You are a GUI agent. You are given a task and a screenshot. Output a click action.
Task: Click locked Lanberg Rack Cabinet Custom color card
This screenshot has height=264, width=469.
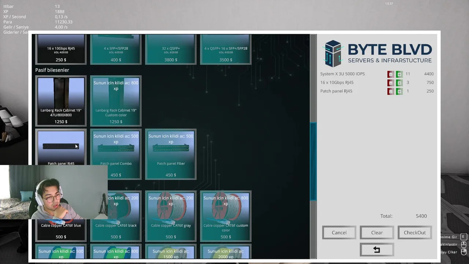116,101
